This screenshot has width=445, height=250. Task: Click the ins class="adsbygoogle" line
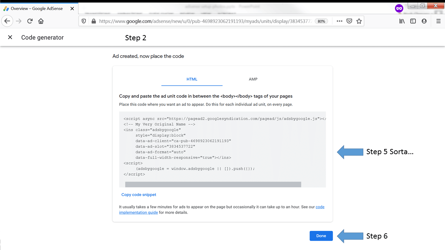click(x=152, y=130)
